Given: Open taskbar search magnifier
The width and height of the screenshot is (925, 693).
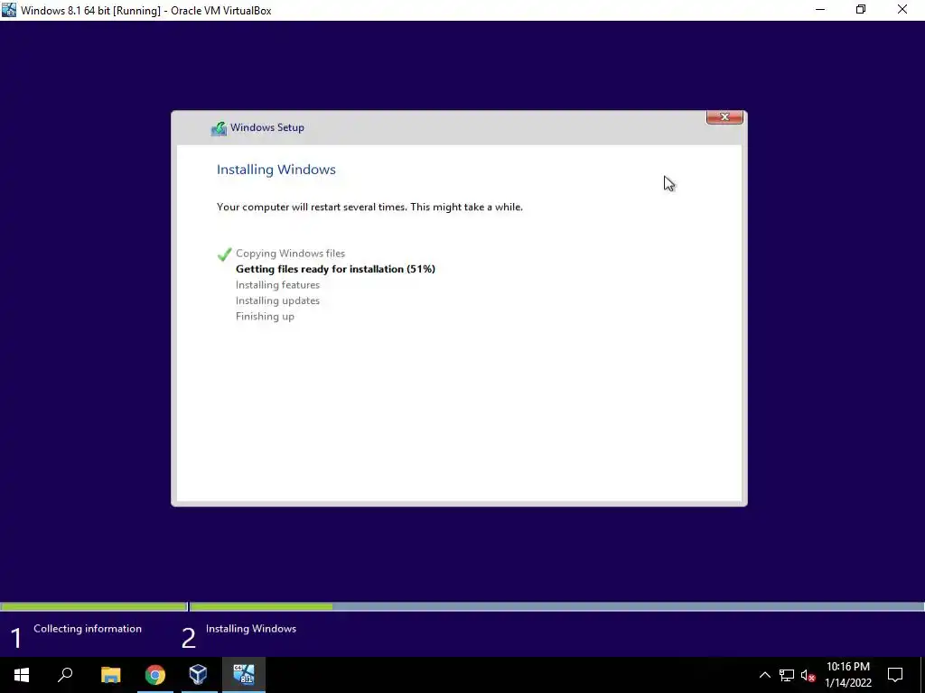Looking at the screenshot, I should pyautogui.click(x=65, y=675).
